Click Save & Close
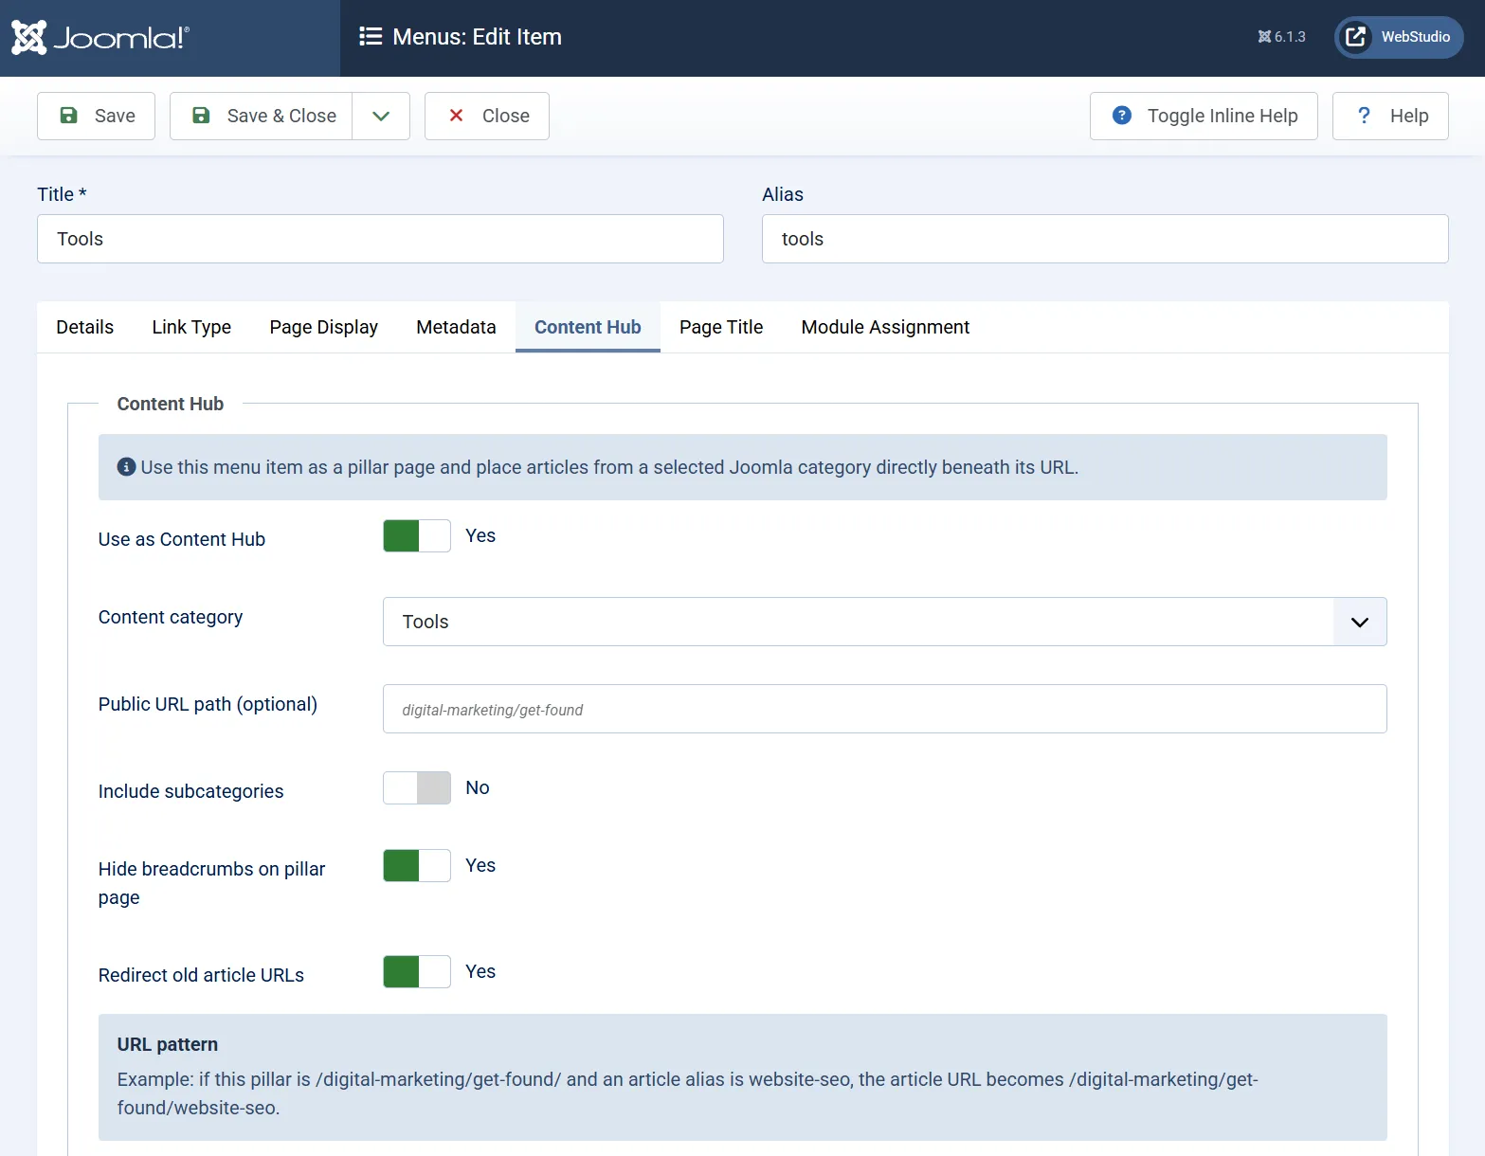This screenshot has height=1156, width=1485. coord(262,116)
